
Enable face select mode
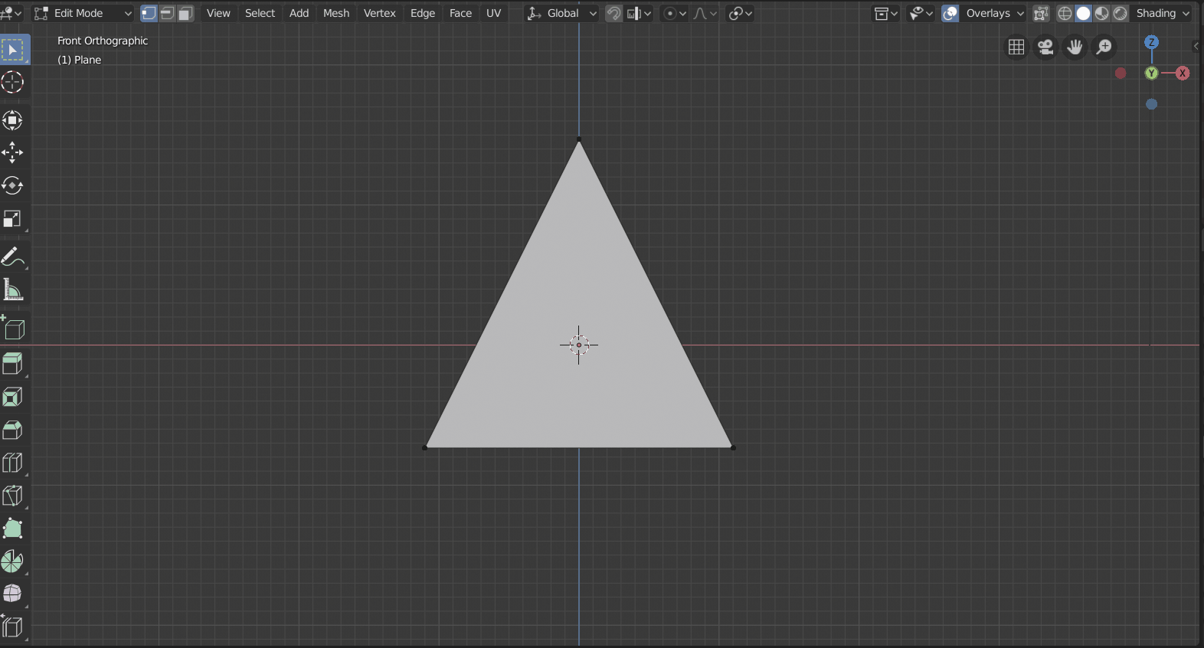[x=185, y=13]
